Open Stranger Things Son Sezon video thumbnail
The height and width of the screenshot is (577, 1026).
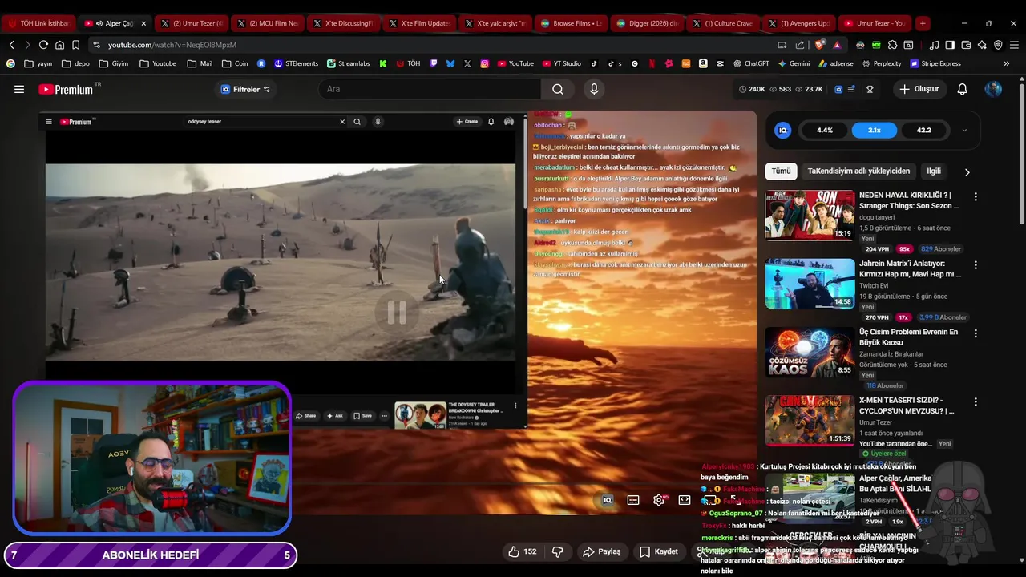pos(810,215)
